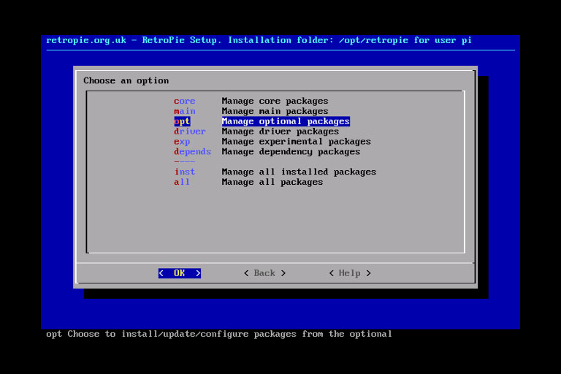Go back with the Back button
This screenshot has height=374, width=561.
coord(264,273)
